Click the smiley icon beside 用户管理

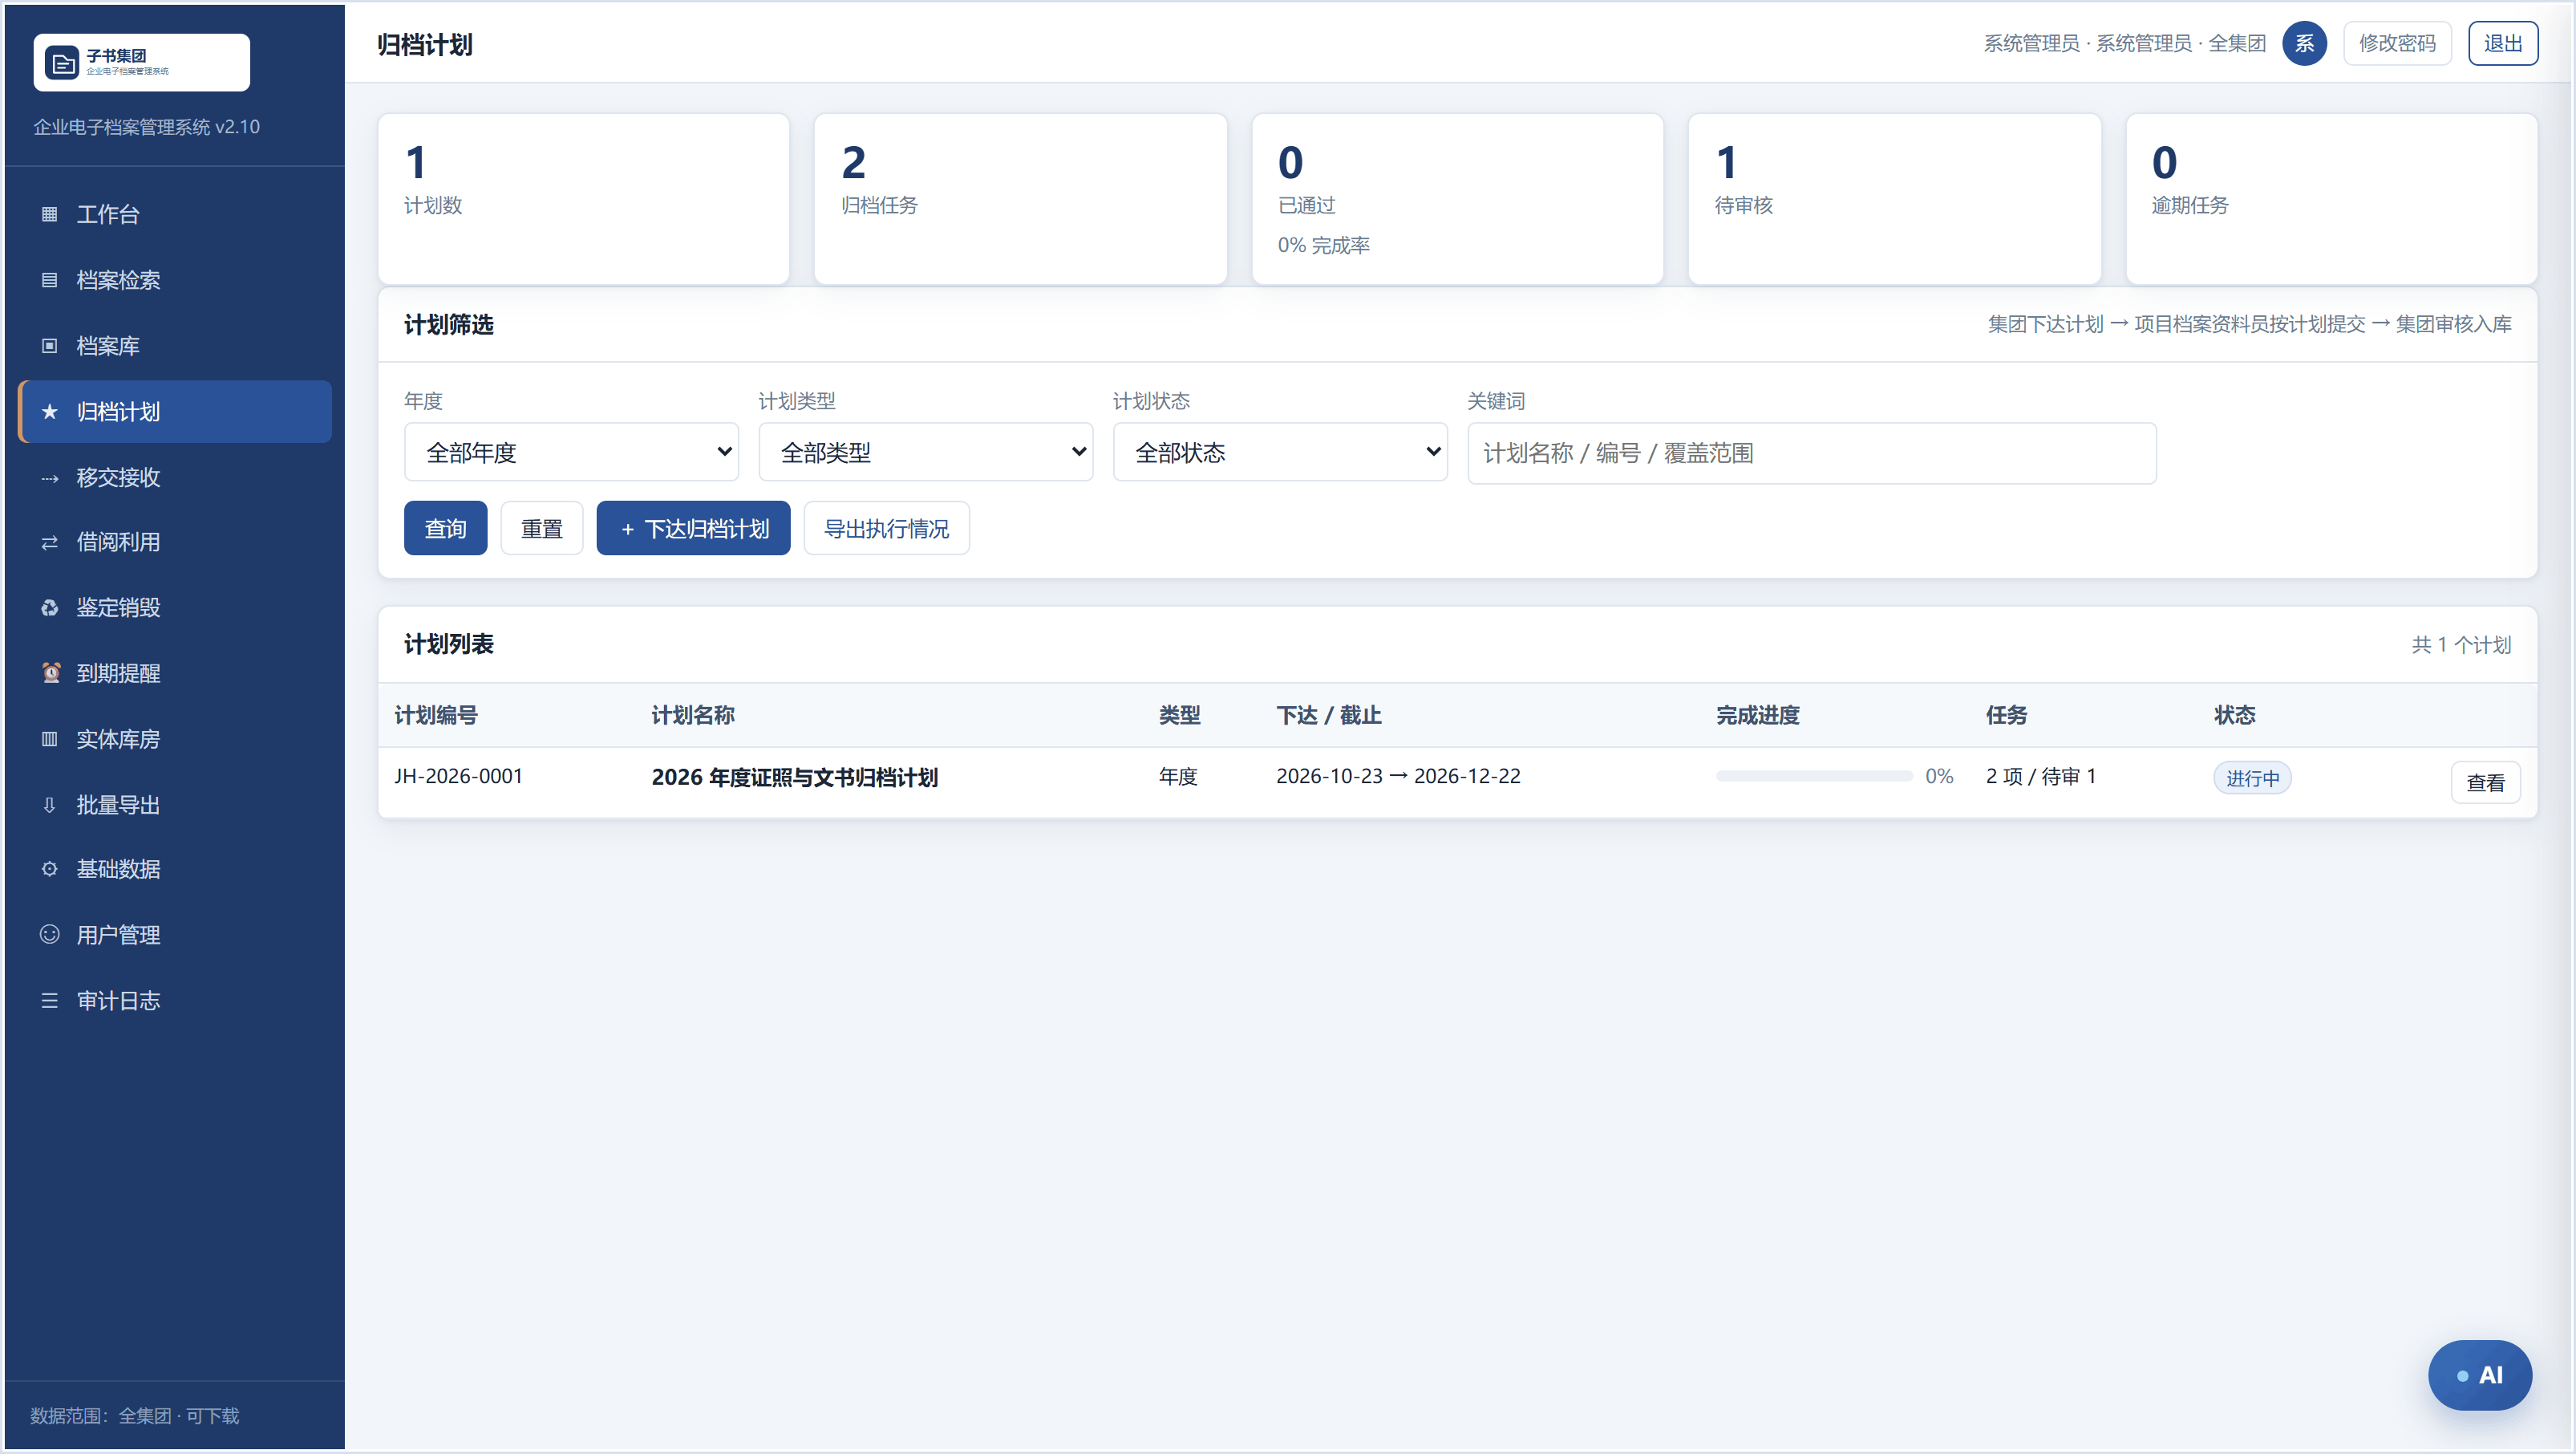[x=49, y=935]
